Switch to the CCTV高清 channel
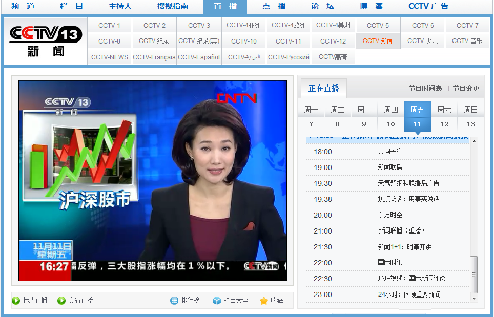This screenshot has height=317, width=494. coord(333,57)
